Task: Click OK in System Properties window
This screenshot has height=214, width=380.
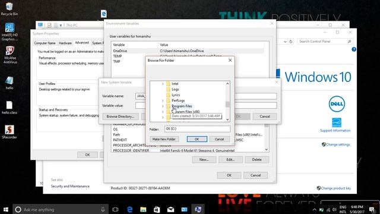Action: [x=87, y=155]
